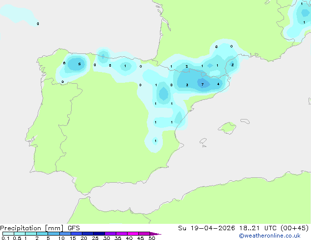
Task: Select the 2–5 mm legend color box
Action: 42,234
